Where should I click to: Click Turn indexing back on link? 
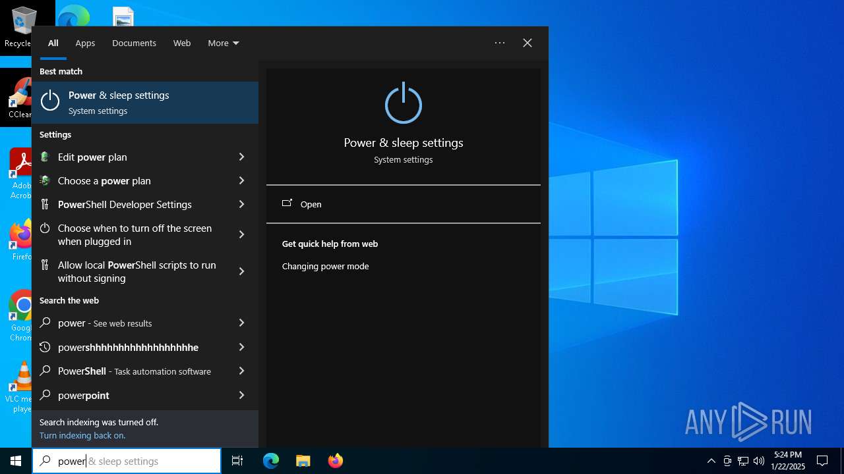(x=82, y=435)
